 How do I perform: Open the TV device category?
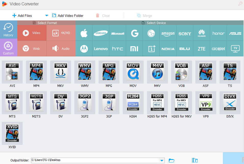click(x=235, y=49)
